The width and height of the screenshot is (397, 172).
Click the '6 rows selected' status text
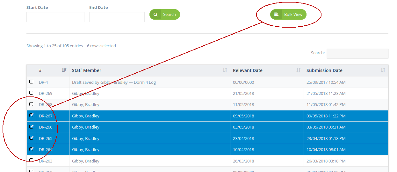[x=101, y=46]
